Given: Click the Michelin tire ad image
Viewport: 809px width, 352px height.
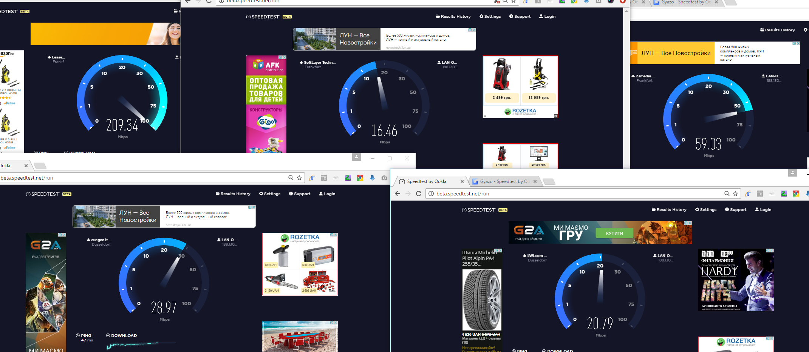Looking at the screenshot, I should 482,300.
